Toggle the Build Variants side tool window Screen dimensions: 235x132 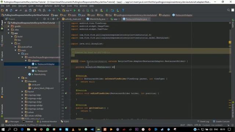pyautogui.click(x=2, y=110)
